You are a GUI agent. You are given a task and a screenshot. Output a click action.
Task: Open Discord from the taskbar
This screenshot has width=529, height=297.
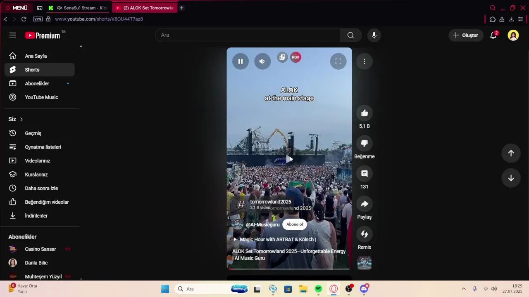tap(364, 289)
